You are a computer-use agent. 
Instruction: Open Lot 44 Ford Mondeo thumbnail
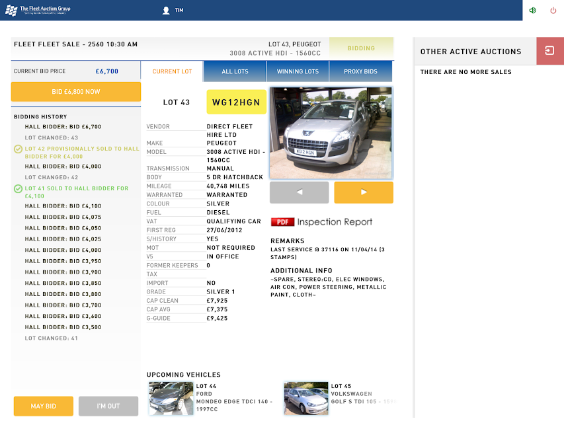[171, 399]
